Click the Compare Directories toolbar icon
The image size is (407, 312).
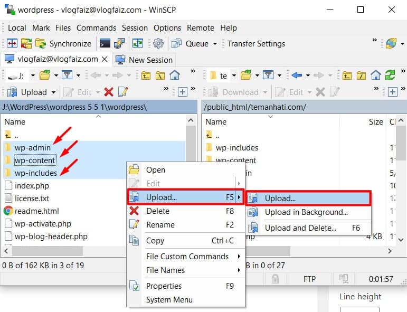click(x=12, y=43)
